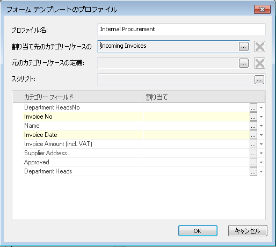Screen dimensions: 276x247
Task: Open browse button for source category definition
Action: [x=244, y=63]
